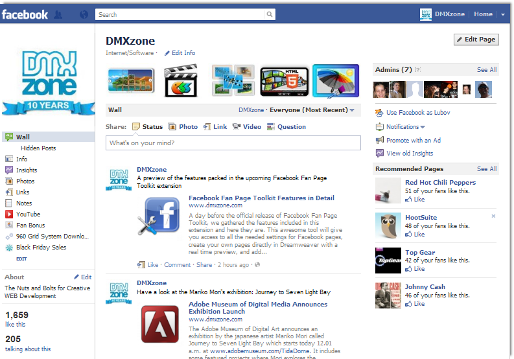
Task: Share the Fan Page Toolkit post
Action: (x=204, y=264)
